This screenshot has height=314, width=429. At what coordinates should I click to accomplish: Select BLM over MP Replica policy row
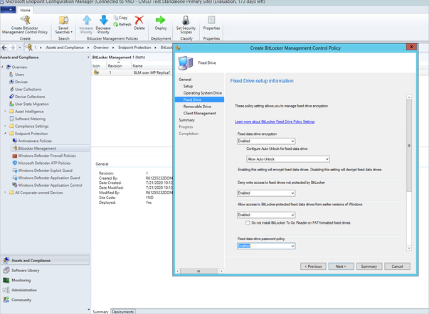(x=132, y=72)
